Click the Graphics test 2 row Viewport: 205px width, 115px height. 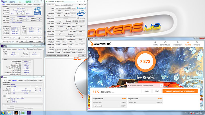109,106
